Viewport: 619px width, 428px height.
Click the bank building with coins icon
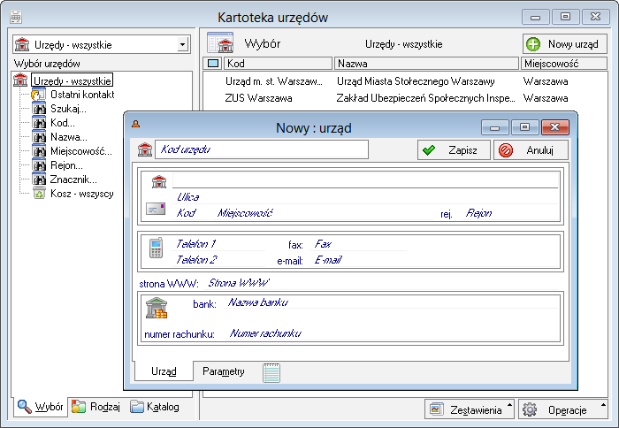[x=157, y=308]
